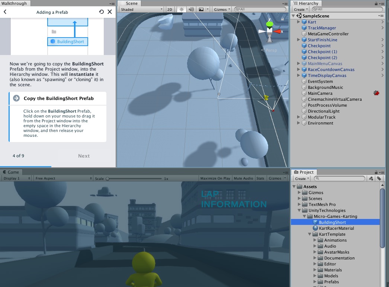The width and height of the screenshot is (389, 287).
Task: Toggle the Hierarchy panel lock icon
Action: (376, 3)
